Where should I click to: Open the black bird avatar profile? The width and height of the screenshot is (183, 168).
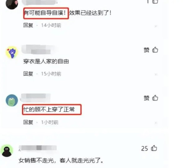(7, 151)
